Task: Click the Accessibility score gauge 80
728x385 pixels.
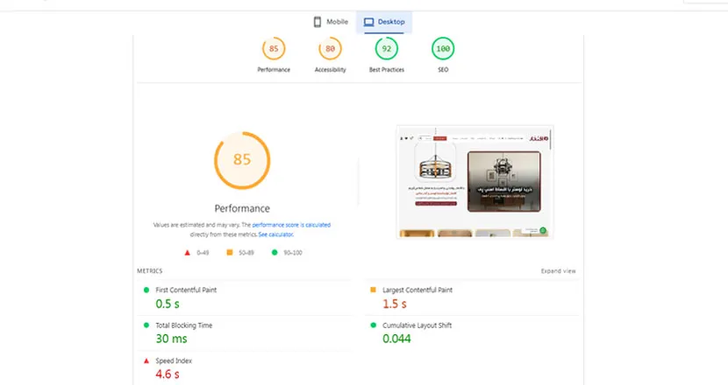Action: [x=330, y=49]
